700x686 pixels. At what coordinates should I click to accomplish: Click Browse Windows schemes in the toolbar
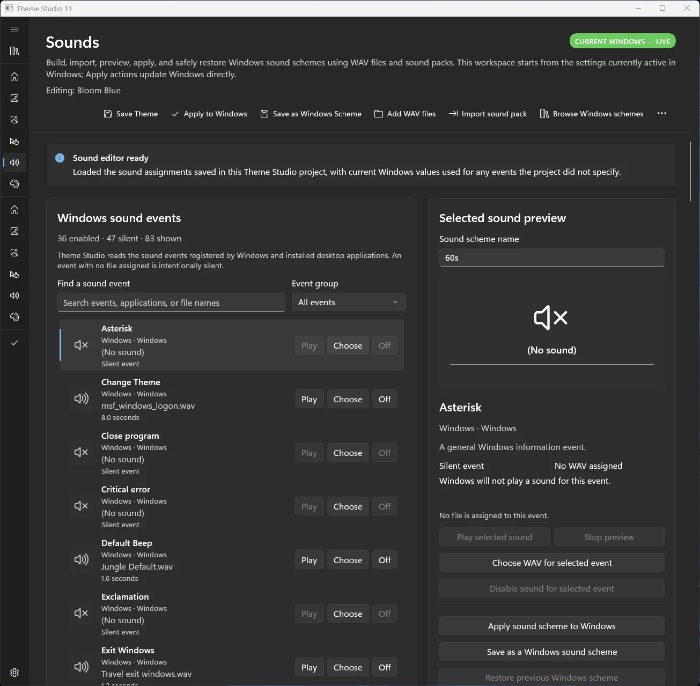click(592, 114)
